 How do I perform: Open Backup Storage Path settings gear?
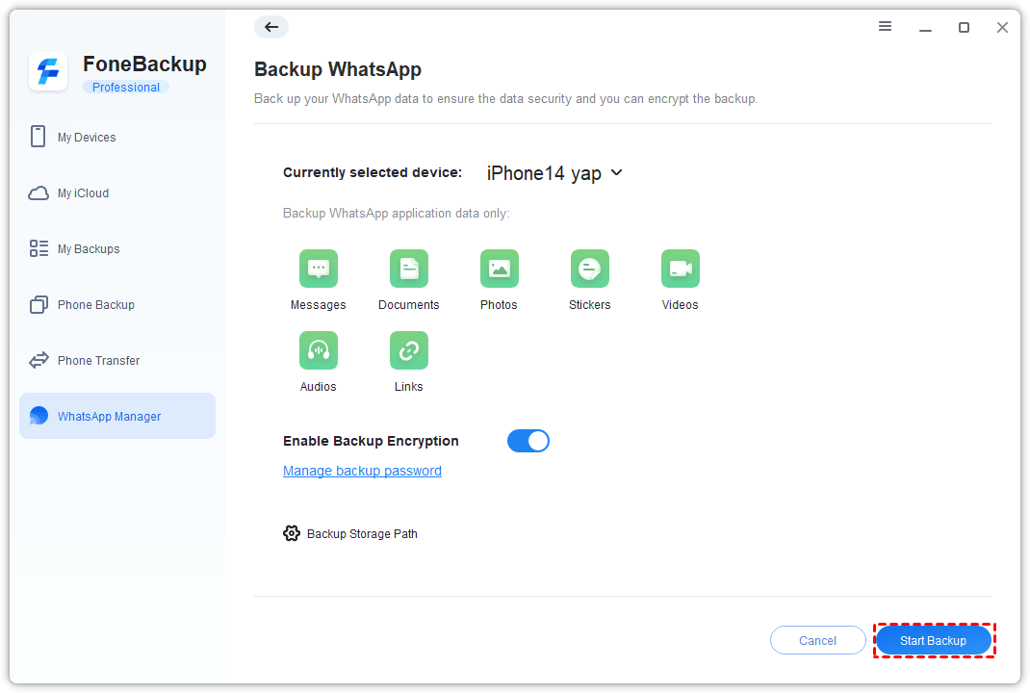[x=292, y=532]
